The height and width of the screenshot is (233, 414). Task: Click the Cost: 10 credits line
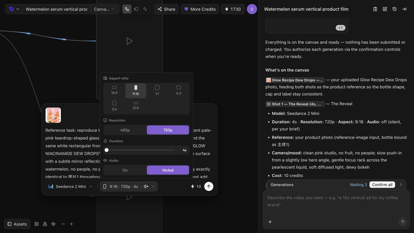click(288, 176)
